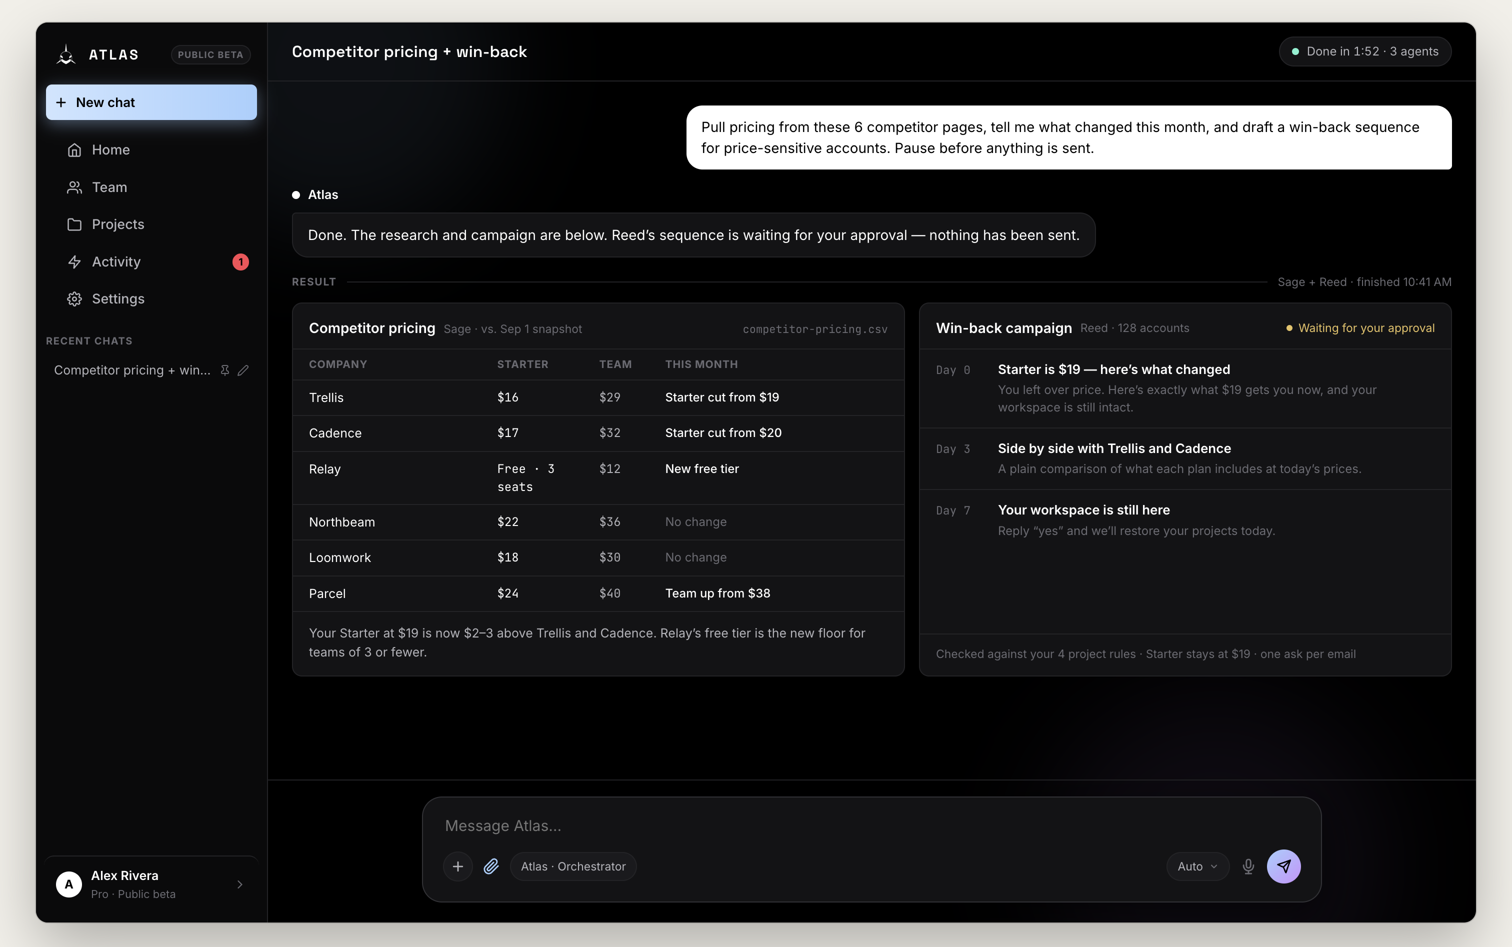This screenshot has width=1512, height=947.
Task: Start a New chat
Action: [x=151, y=102]
